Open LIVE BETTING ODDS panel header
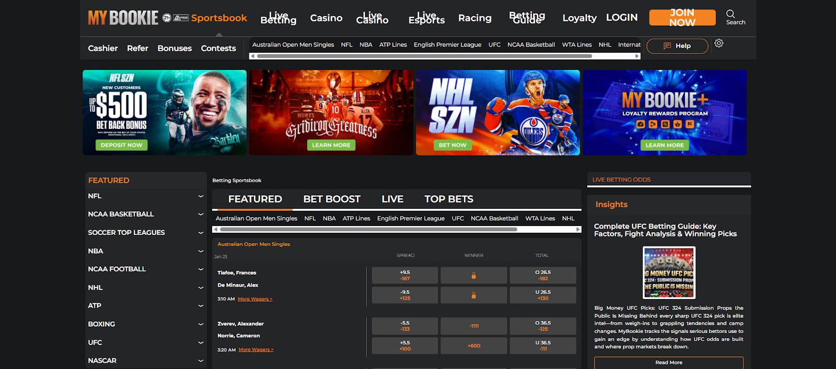 622,180
